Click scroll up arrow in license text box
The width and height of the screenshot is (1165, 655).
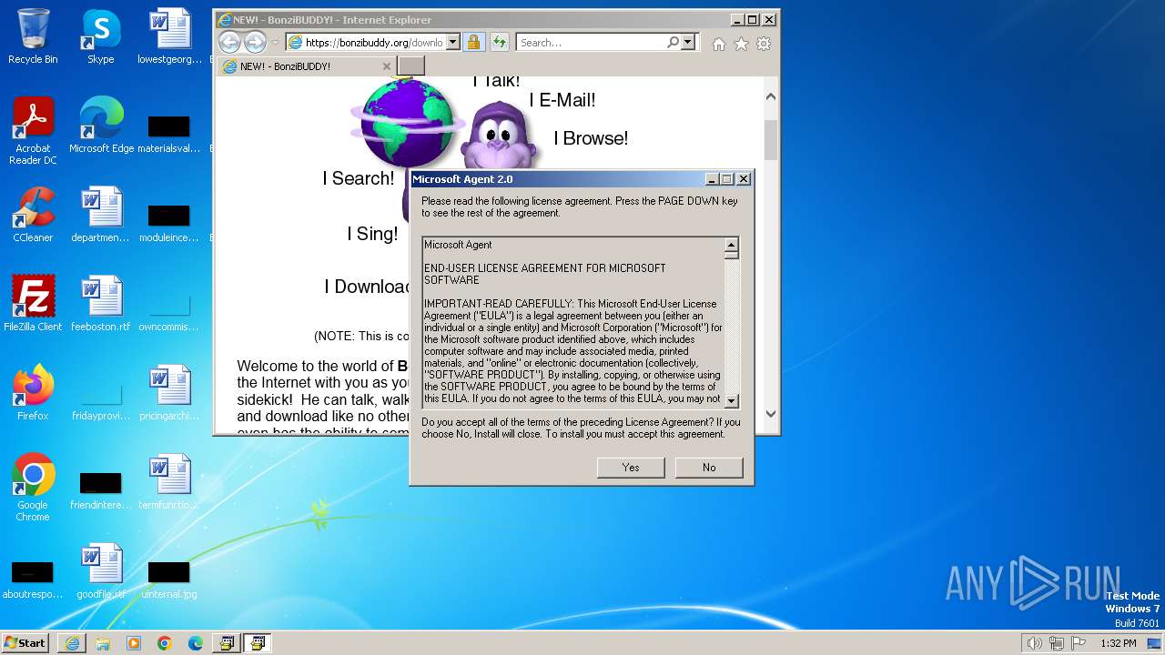click(x=731, y=245)
